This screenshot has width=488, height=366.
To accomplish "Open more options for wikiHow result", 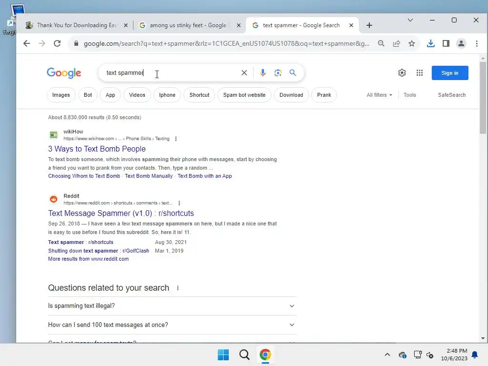I will (176, 139).
